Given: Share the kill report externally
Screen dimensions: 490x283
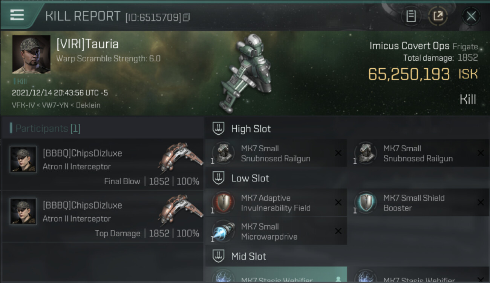Looking at the screenshot, I should coord(438,16).
